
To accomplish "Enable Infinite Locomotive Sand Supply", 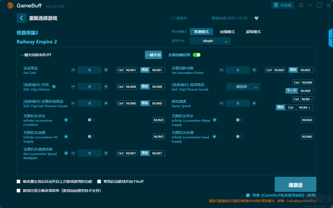I will pyautogui.click(x=240, y=136).
